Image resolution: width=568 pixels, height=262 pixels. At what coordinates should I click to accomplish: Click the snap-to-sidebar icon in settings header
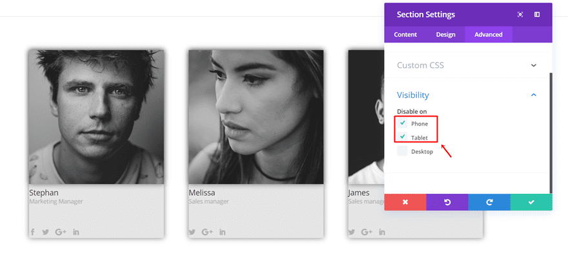coord(537,15)
